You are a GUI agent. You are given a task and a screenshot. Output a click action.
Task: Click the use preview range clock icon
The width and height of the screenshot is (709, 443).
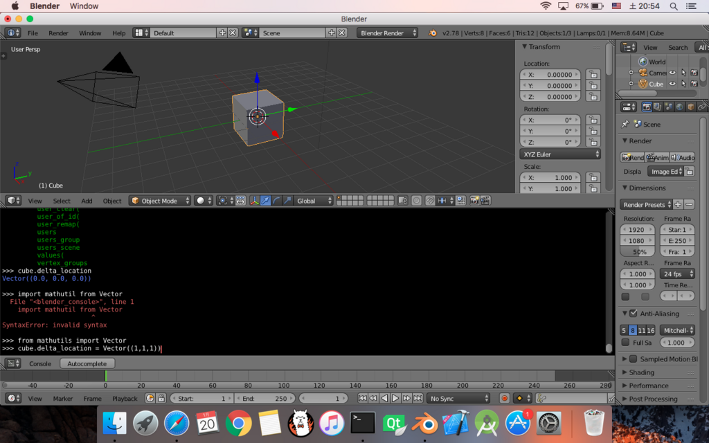pyautogui.click(x=150, y=398)
